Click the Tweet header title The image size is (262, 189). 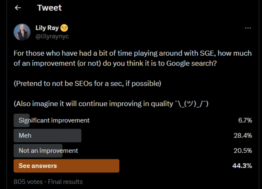tap(49, 8)
